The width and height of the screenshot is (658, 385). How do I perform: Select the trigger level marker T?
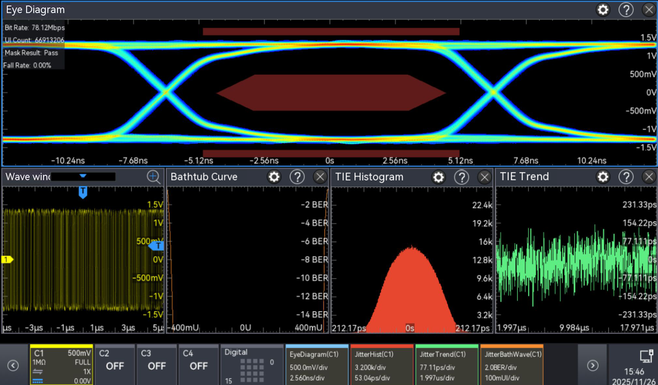(157, 246)
